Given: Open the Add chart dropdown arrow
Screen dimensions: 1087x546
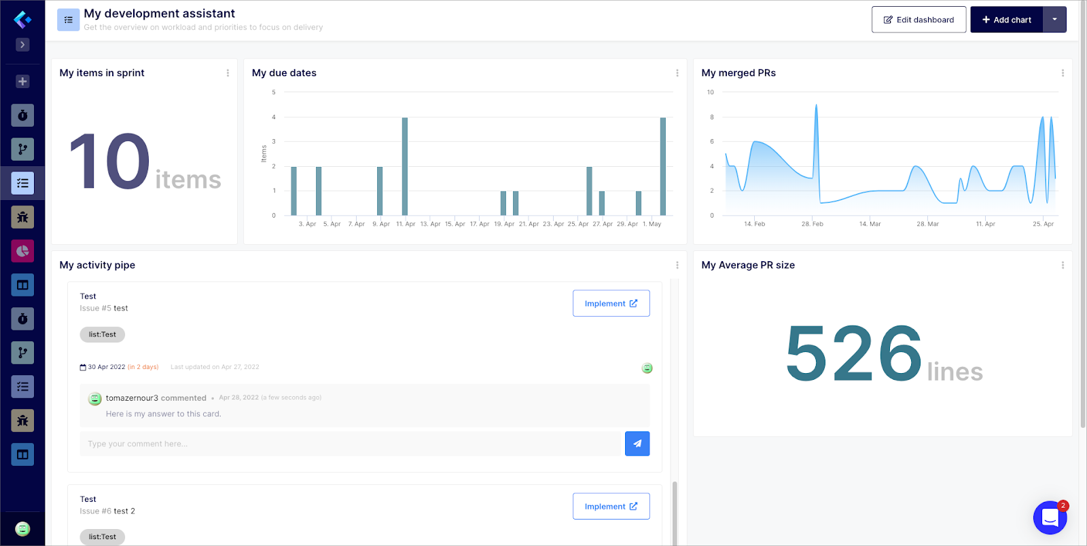Looking at the screenshot, I should (x=1054, y=20).
